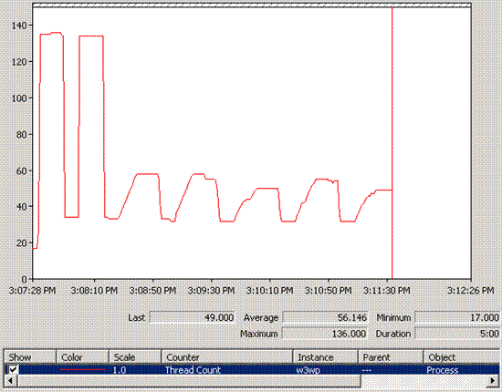Screen dimensions: 502x392
Task: Click the left scroll arrow of counter list
Action: coord(10,380)
